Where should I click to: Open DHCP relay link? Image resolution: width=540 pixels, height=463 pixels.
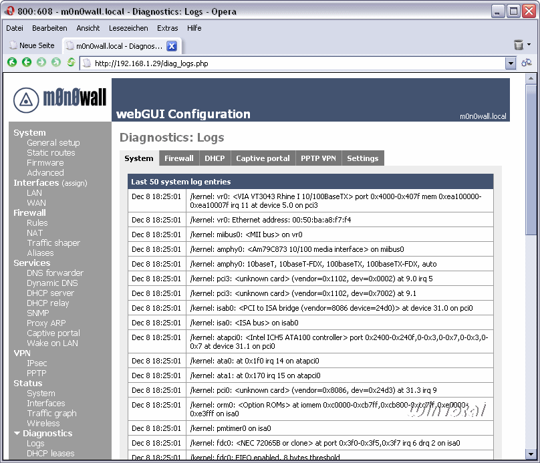48,303
